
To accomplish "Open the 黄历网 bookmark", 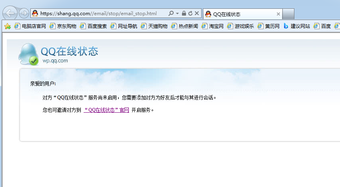I will (x=268, y=26).
